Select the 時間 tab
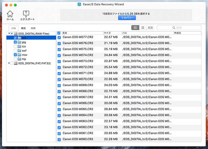The width and height of the screenshot is (208, 149). pyautogui.click(x=33, y=28)
